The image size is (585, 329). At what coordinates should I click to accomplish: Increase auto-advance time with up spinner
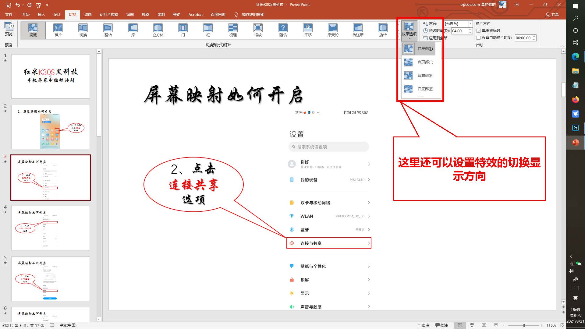point(534,36)
